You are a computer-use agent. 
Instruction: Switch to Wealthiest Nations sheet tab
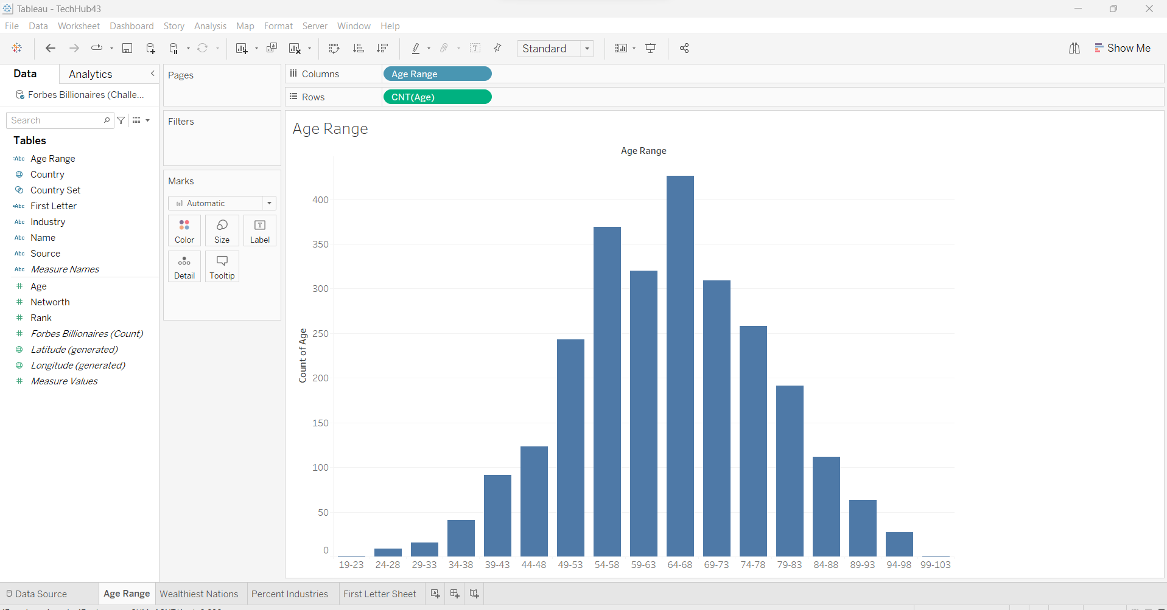[x=199, y=594]
